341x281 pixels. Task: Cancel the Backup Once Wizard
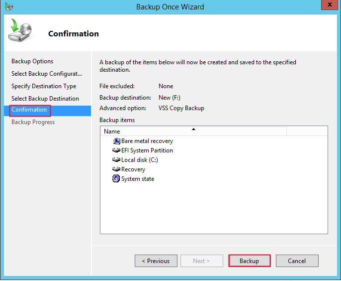pyautogui.click(x=297, y=261)
